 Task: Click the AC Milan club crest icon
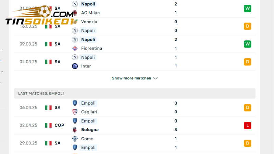point(75,13)
